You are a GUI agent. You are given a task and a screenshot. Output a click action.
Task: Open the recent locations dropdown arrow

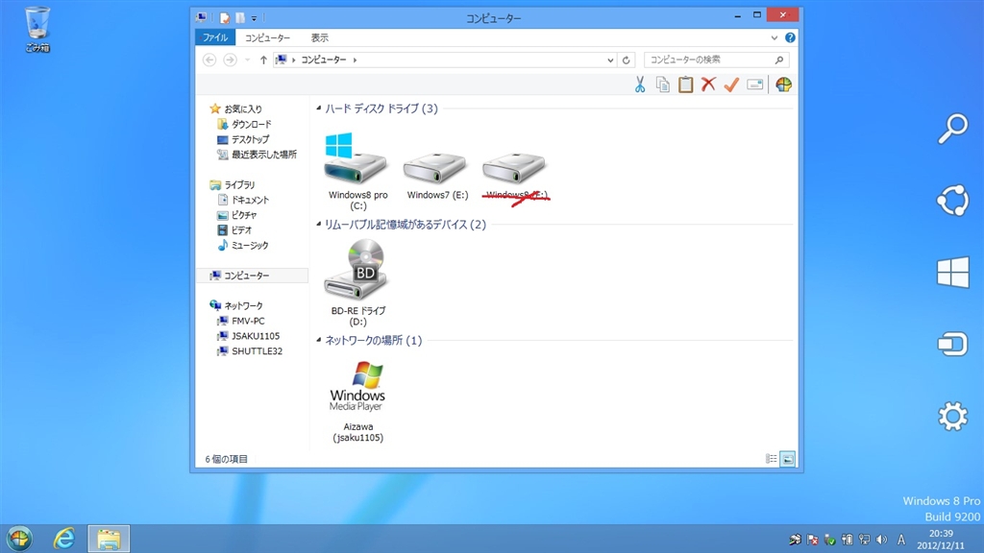coord(247,60)
